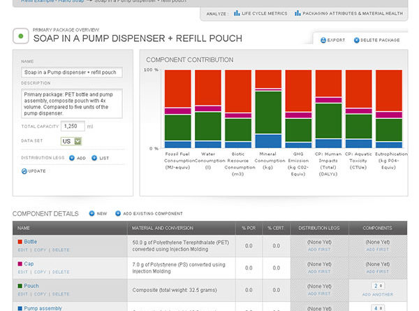Add first distribution leg for Pouch
This screenshot has width=419, height=311.
click(x=319, y=294)
